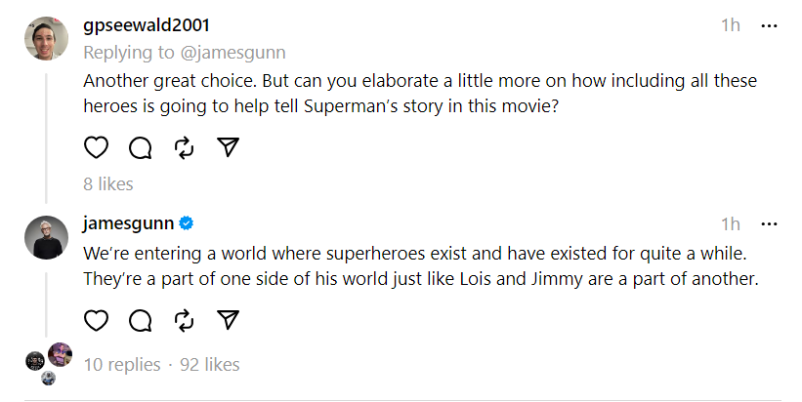The image size is (802, 402).
Task: Click jamesgunn's blue verified badge
Action: [x=187, y=224]
